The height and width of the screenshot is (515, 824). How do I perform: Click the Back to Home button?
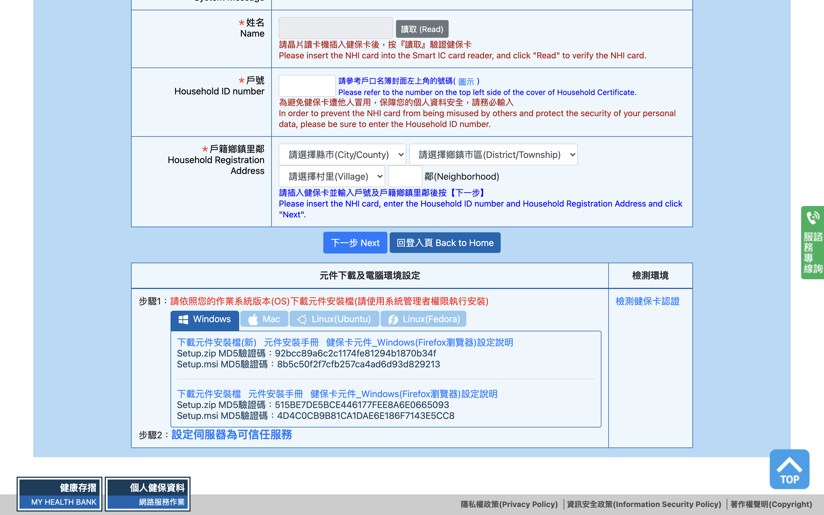tap(445, 243)
